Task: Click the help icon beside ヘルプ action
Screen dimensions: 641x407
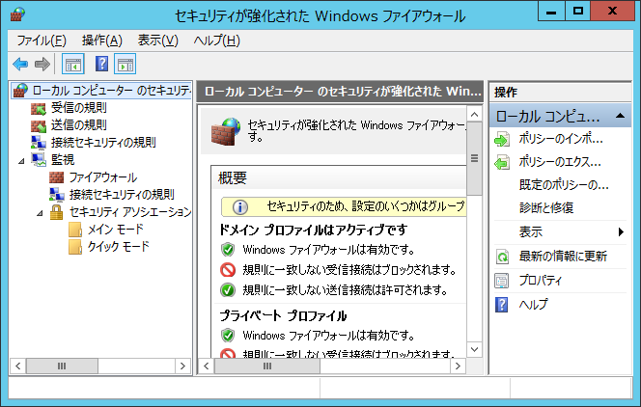Action: [x=502, y=305]
